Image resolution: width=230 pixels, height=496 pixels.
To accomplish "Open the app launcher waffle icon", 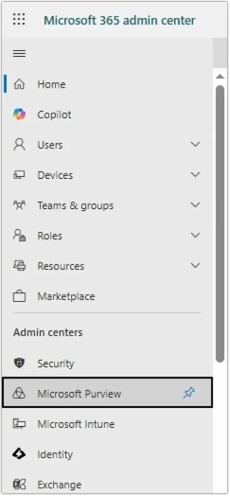I will 19,19.
